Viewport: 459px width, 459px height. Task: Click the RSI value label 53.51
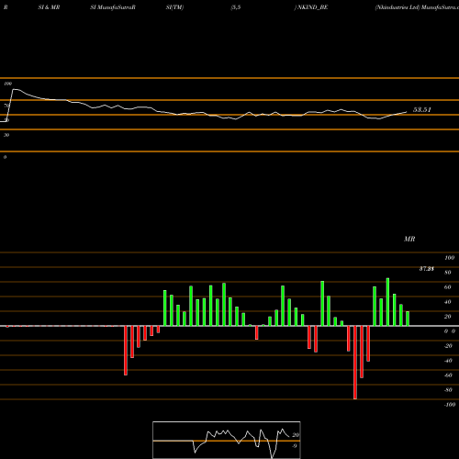coord(422,110)
